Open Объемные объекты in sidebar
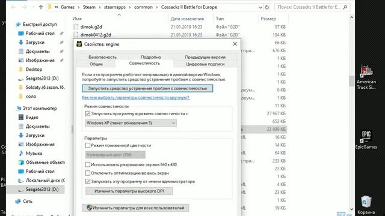This screenshot has width=385, height=216. (45, 163)
